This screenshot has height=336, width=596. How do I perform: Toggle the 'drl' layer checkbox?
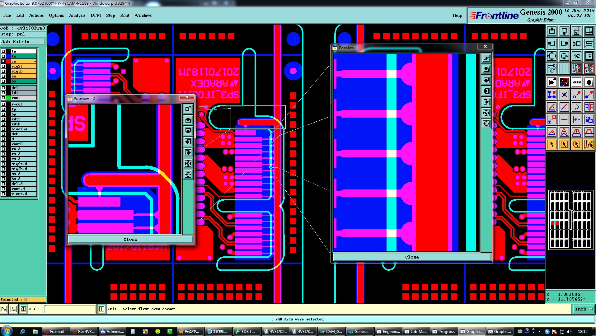3,88
